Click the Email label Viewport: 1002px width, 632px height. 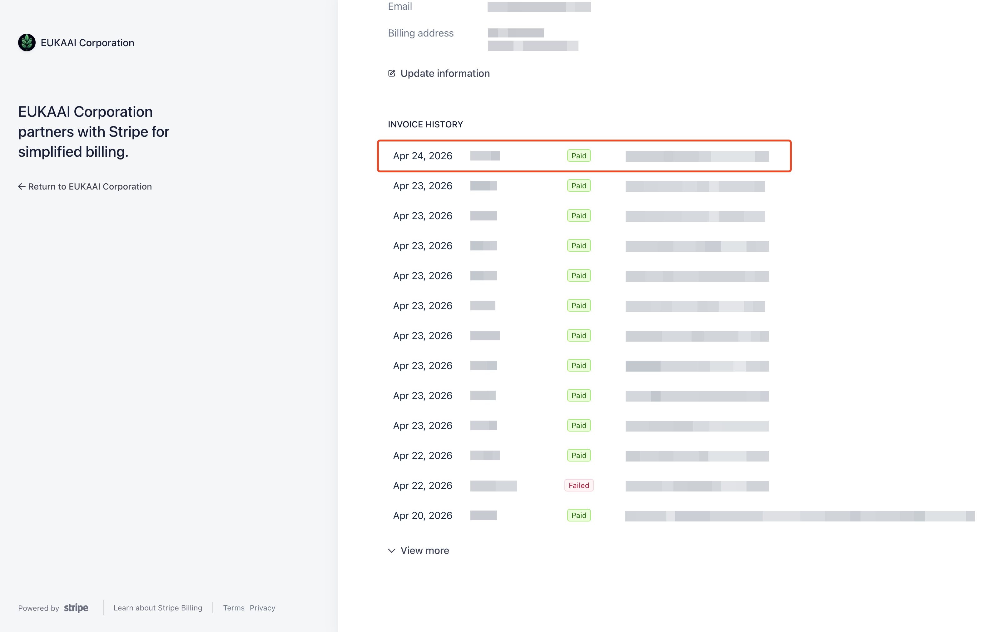400,6
